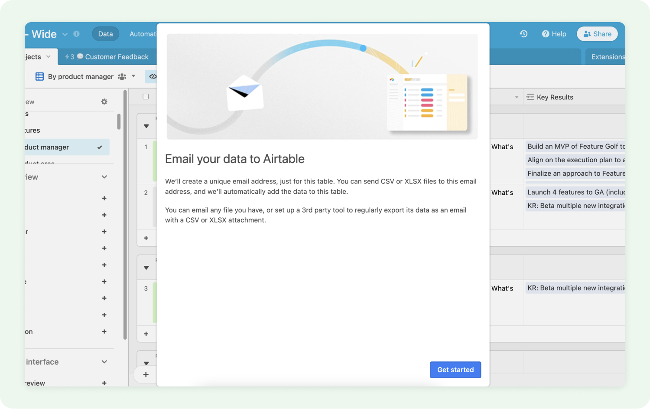Screen dimensions: 650x409
Task: Click the lightning automation icon on Customer Feedback tab
Action: 67,57
